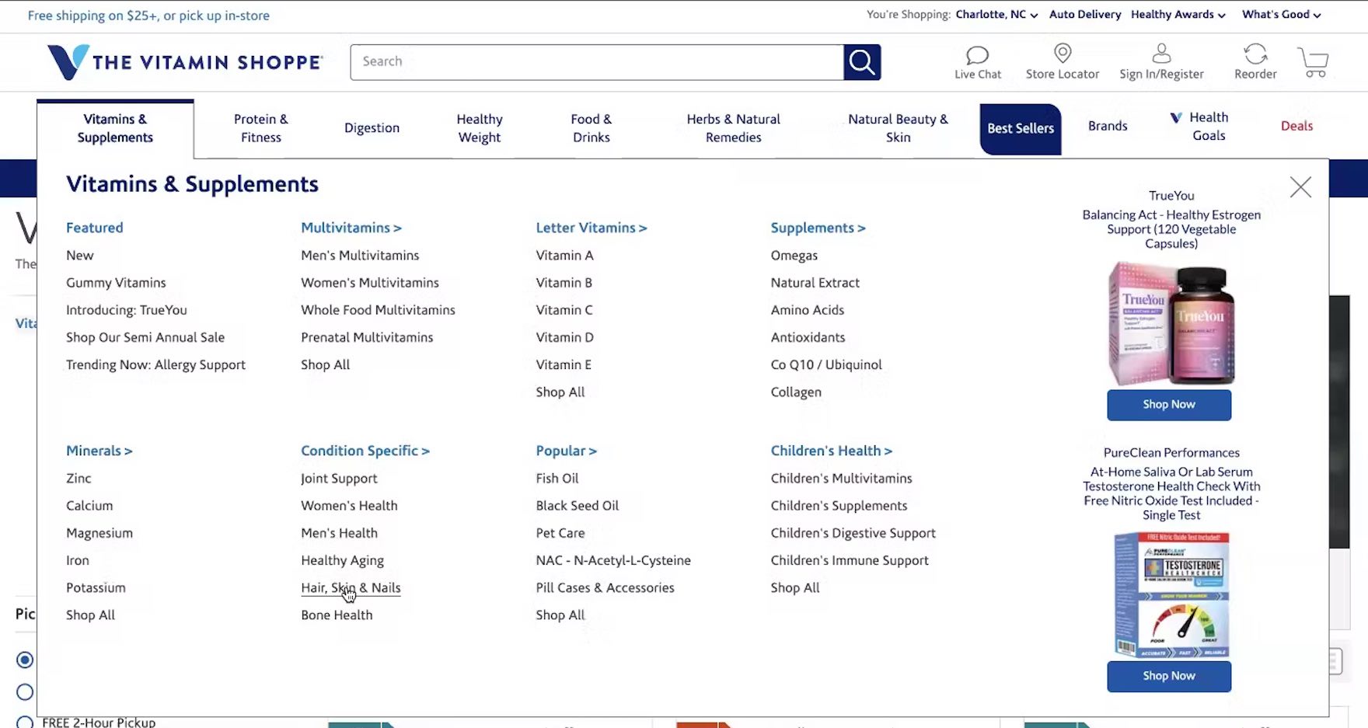Switch to the Best Sellers tab
Viewport: 1368px width, 728px height.
point(1020,129)
